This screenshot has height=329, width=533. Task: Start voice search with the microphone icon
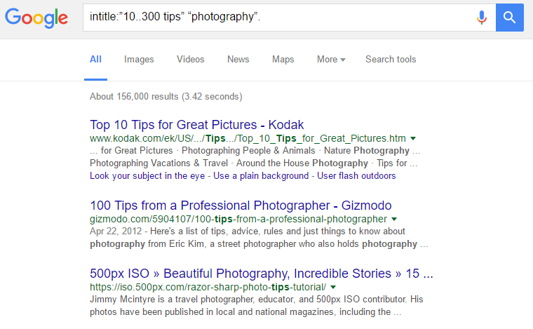481,18
